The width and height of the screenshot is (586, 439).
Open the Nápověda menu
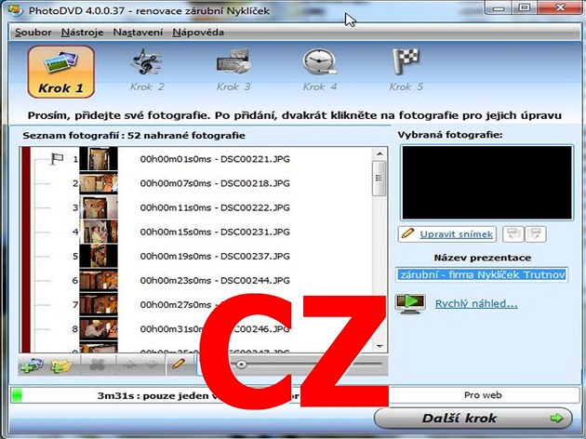pyautogui.click(x=198, y=33)
